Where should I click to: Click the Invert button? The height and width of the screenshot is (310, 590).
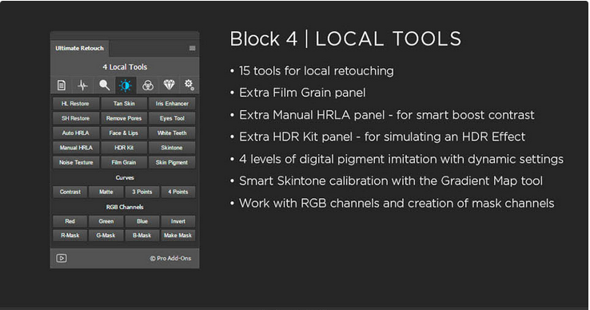tap(178, 221)
